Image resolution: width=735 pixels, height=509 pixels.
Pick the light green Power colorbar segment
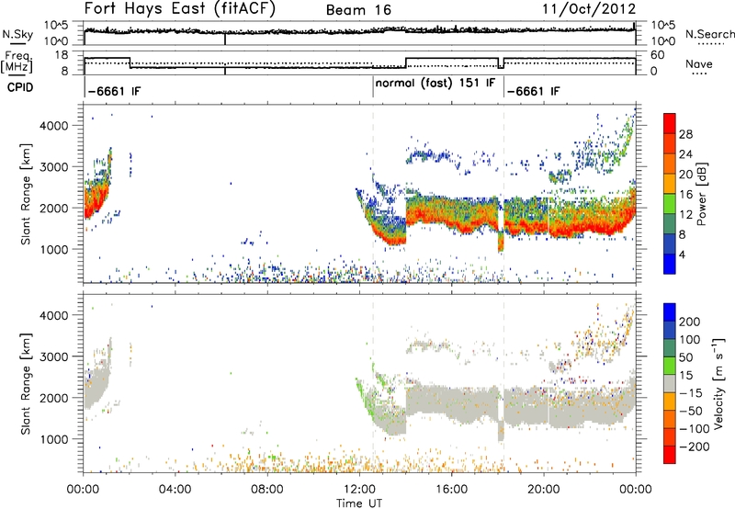(x=670, y=204)
